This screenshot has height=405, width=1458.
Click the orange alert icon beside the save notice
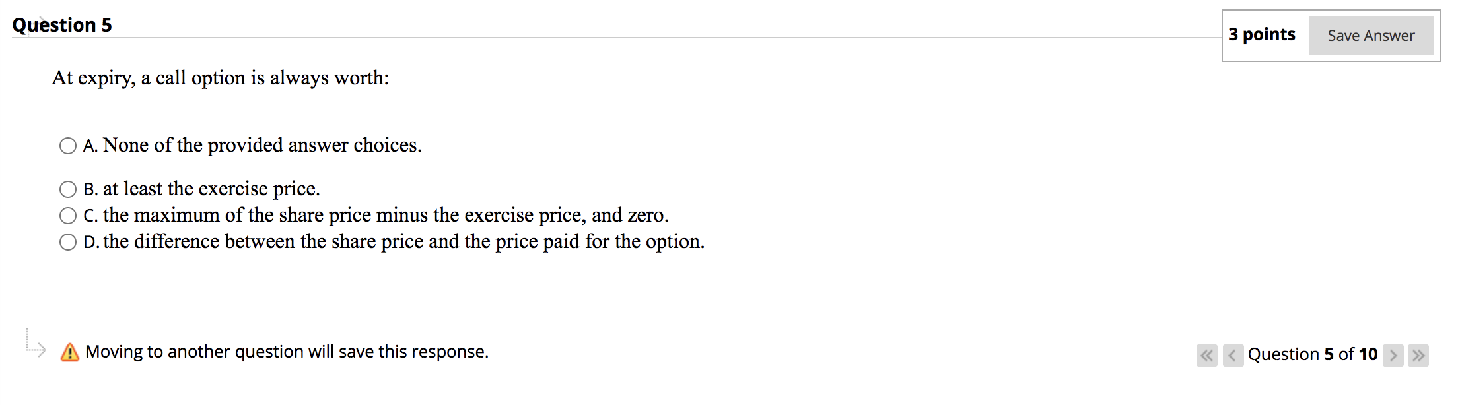point(69,352)
